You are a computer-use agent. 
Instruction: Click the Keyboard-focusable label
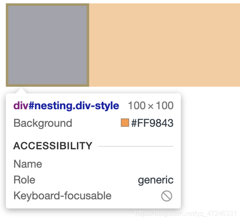point(62,195)
